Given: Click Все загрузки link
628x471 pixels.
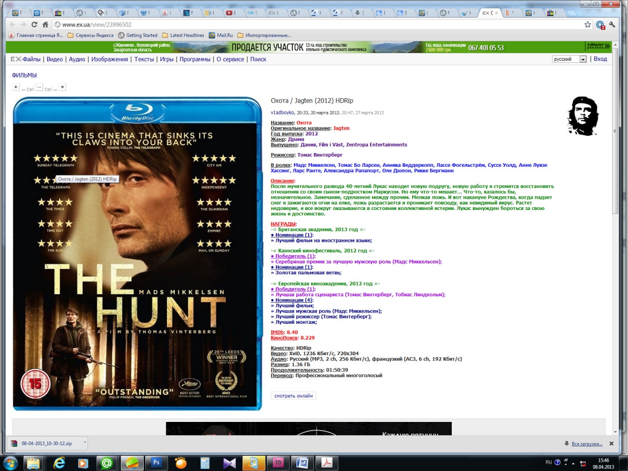Looking at the screenshot, I should point(587,444).
